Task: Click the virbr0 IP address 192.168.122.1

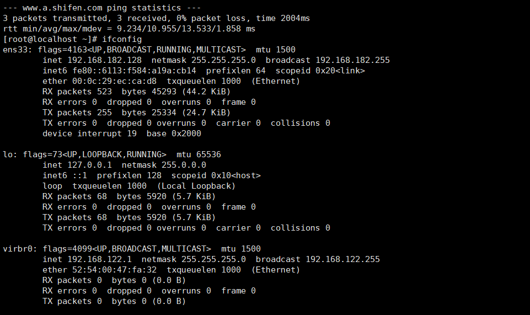Action: pos(100,259)
